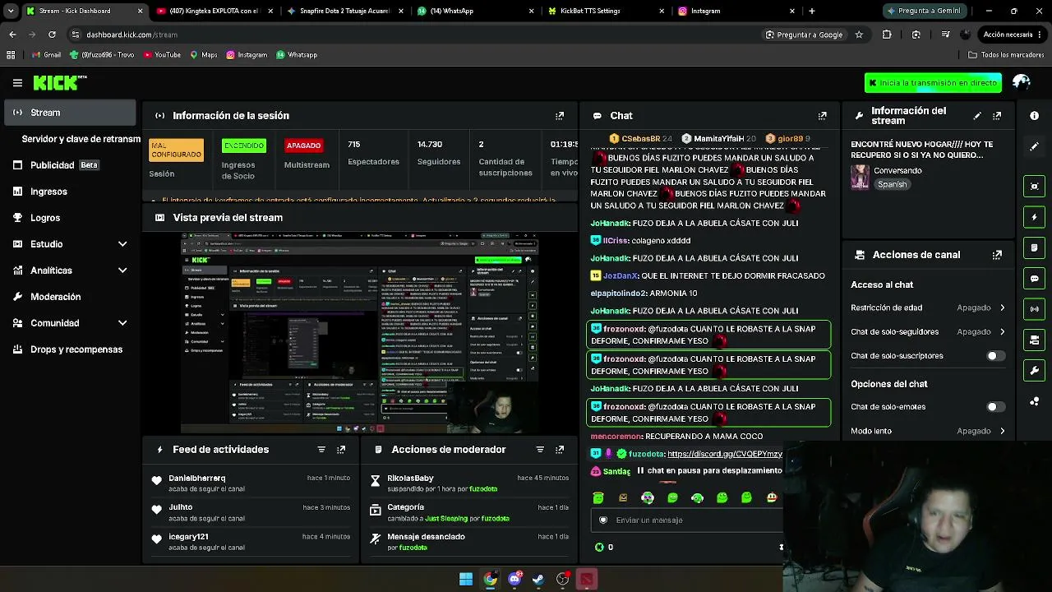Toggle the broadcast signal widget in right rail
The width and height of the screenshot is (1052, 592).
tap(1035, 309)
